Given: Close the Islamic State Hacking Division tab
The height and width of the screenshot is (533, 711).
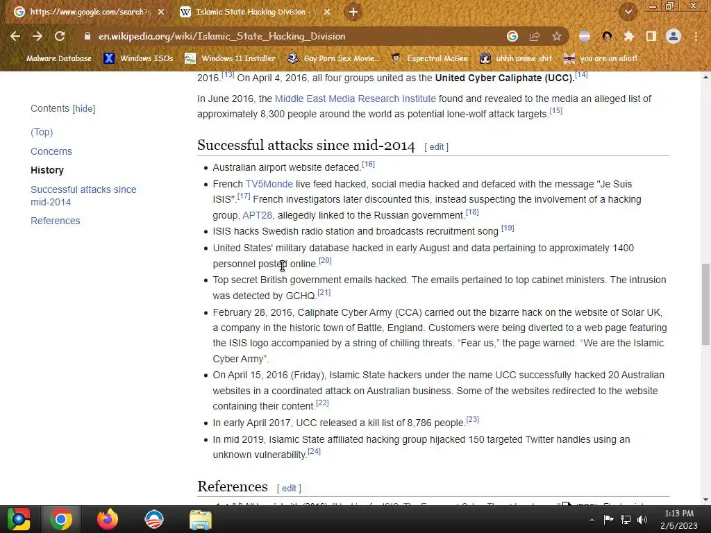Looking at the screenshot, I should tap(327, 12).
